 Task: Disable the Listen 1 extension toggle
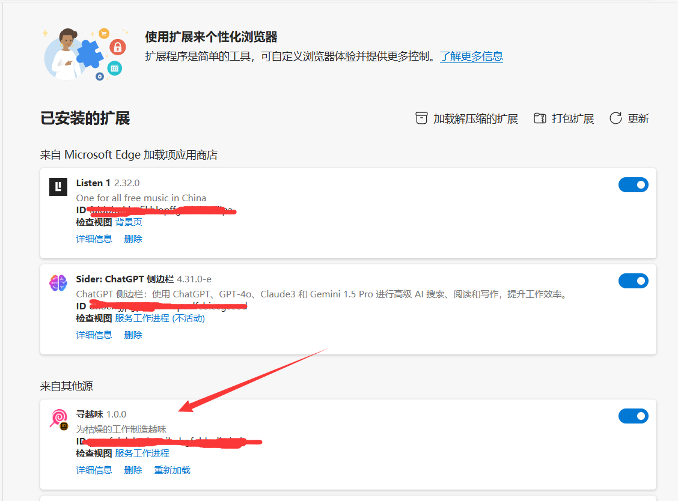(x=633, y=185)
